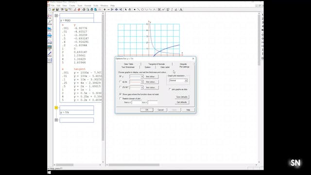Screen dimensions: 311x175
Task: Click Cancel in the Options dialog
Action: [160, 110]
